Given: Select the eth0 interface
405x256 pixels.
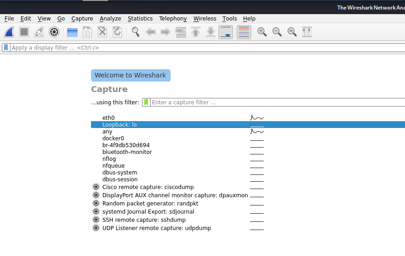Looking at the screenshot, I should (x=108, y=118).
